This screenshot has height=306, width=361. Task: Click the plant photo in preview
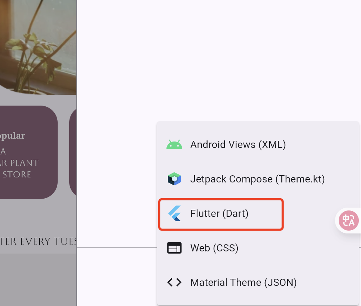click(x=38, y=47)
